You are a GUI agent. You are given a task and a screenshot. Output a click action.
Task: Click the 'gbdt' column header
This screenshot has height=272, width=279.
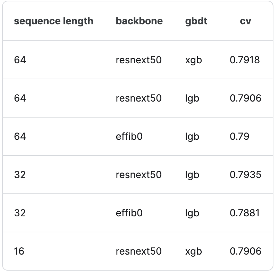click(196, 21)
